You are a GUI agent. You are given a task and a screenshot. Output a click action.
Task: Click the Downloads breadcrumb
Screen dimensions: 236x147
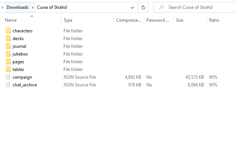17,7
